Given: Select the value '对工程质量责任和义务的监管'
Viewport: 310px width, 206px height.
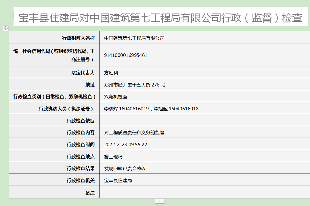Looking at the screenshot, I should coord(134,132).
